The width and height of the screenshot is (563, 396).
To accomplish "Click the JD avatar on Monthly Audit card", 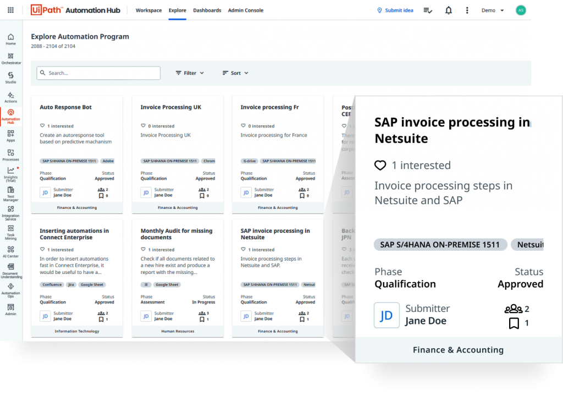I will click(146, 316).
